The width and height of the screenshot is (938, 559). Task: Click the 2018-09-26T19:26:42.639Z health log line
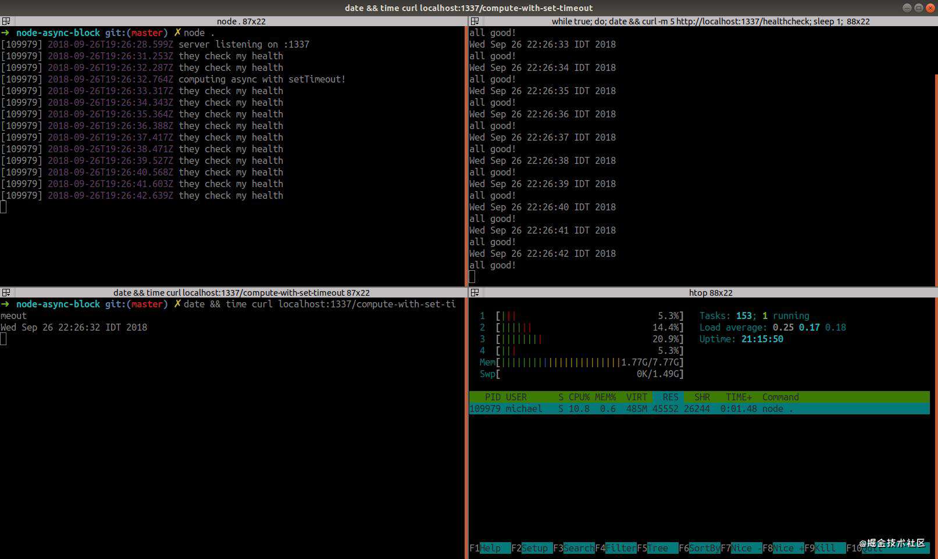(x=142, y=195)
